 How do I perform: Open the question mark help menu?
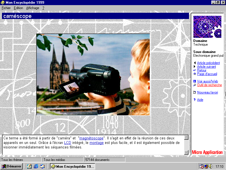43,8
